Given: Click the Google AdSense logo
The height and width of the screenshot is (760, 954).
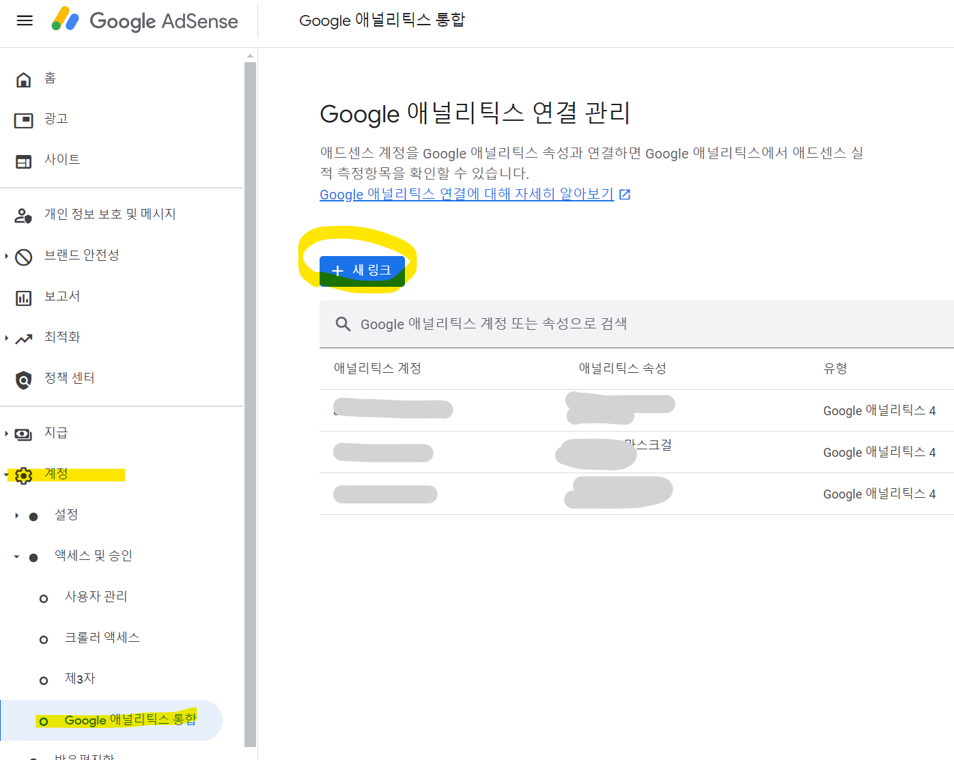Looking at the screenshot, I should [145, 20].
